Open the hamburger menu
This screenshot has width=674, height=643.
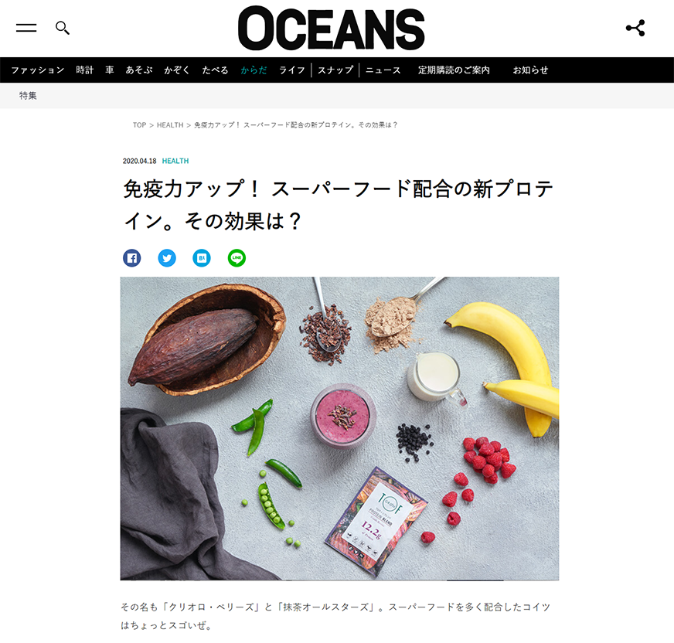(26, 28)
